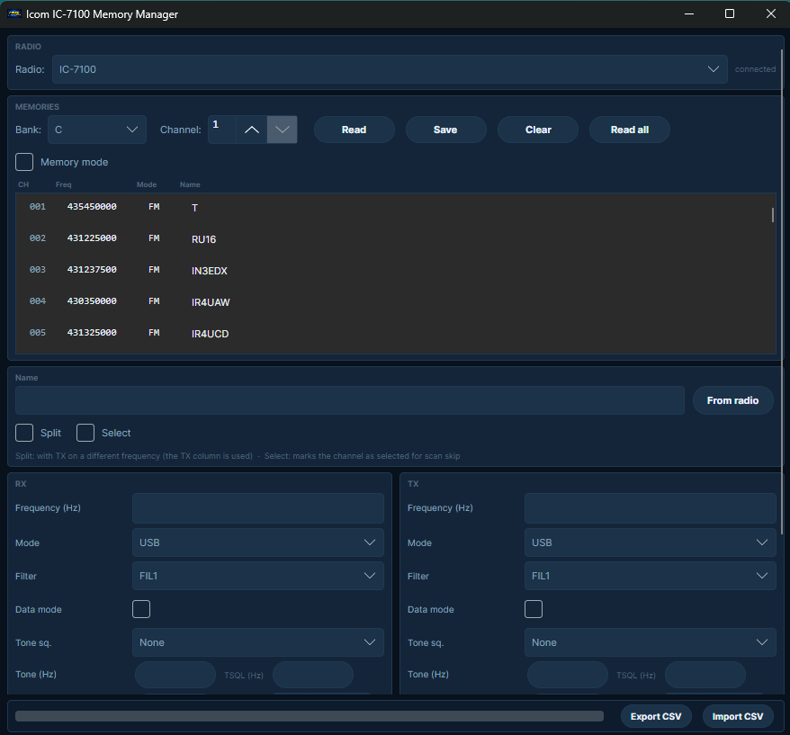The width and height of the screenshot is (790, 735).
Task: Open the TX Tone sq. dropdown
Action: coord(650,642)
